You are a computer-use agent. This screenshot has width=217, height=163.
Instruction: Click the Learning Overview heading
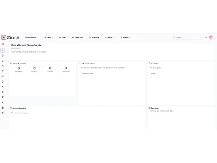coord(20,63)
